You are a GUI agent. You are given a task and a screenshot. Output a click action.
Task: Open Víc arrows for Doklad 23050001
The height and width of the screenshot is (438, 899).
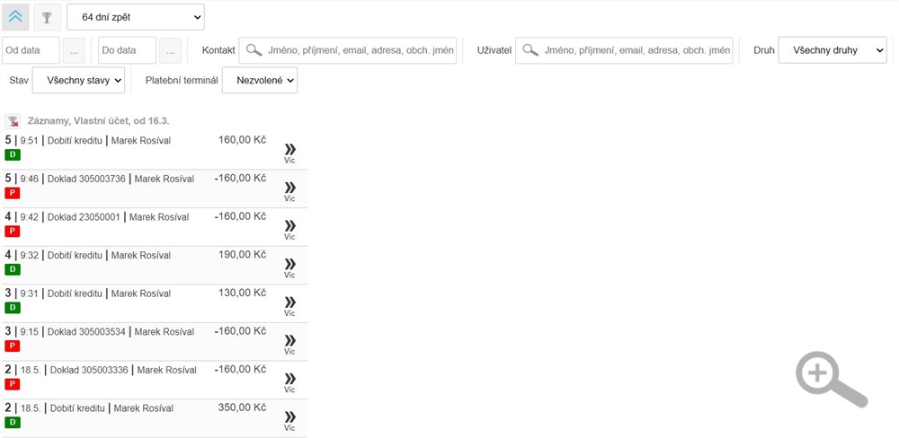coord(290,230)
